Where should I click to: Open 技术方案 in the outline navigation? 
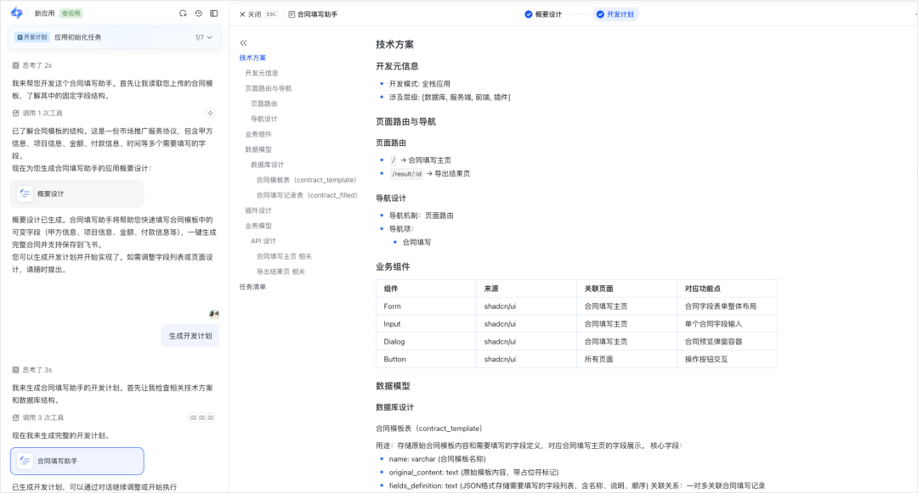pos(252,59)
